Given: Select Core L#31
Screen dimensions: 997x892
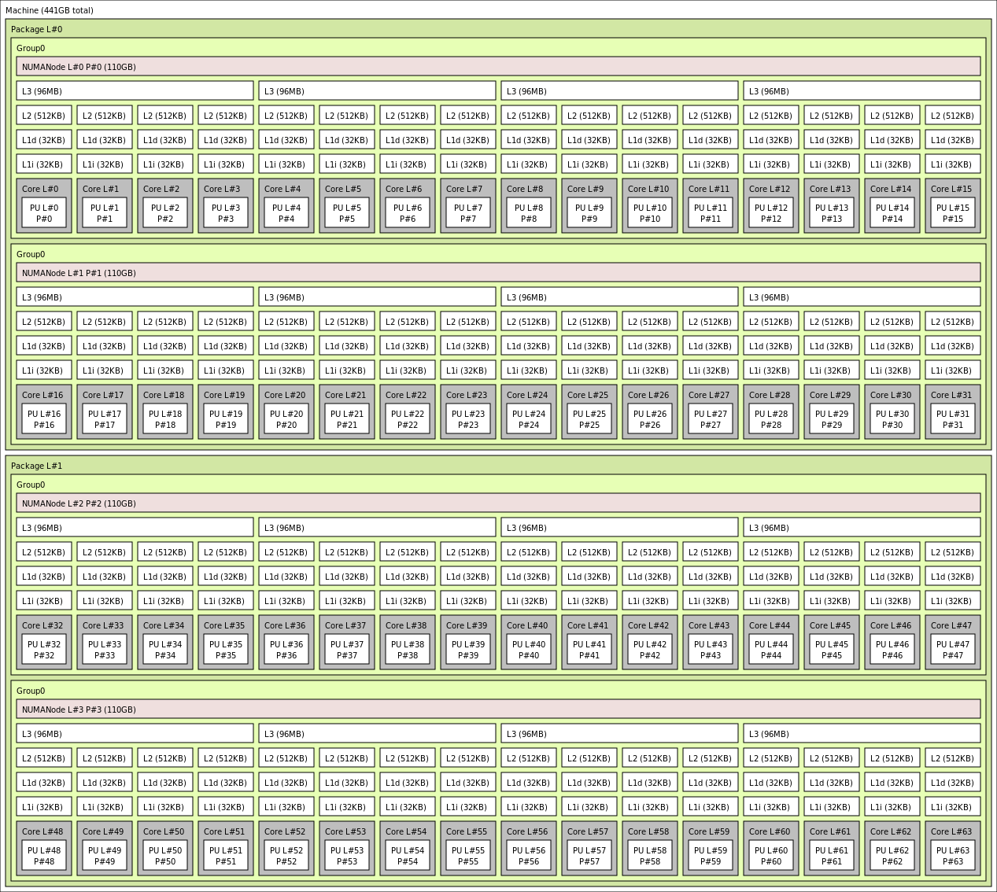Looking at the screenshot, I should (x=952, y=395).
